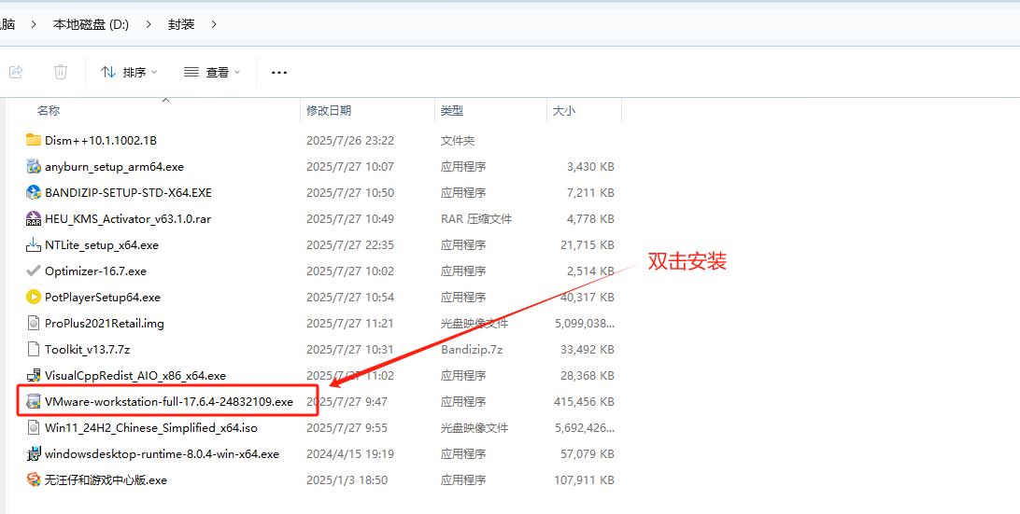
Task: Click type Bandizip.7z in Toolkit row
Action: point(472,349)
